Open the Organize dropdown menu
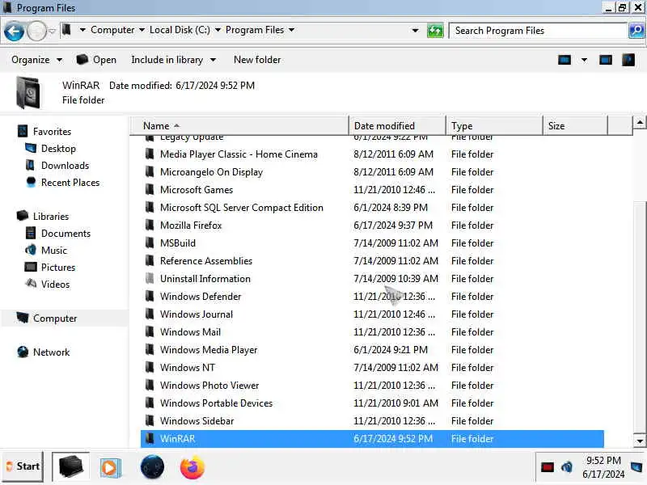Image resolution: width=647 pixels, height=485 pixels. pyautogui.click(x=36, y=60)
